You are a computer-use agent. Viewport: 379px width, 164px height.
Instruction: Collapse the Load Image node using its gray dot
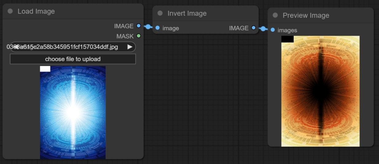point(10,11)
